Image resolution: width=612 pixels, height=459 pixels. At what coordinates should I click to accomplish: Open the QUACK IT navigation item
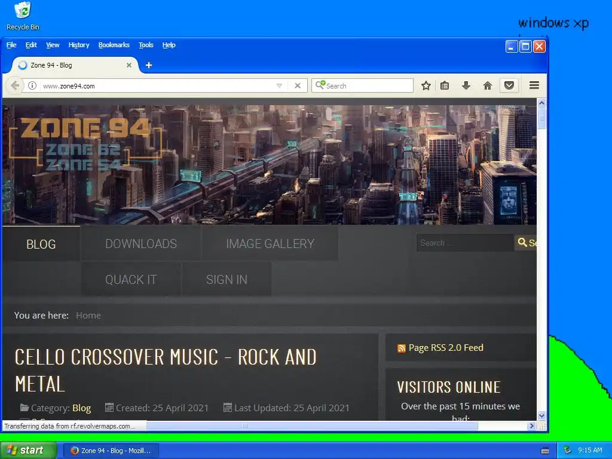pos(131,280)
